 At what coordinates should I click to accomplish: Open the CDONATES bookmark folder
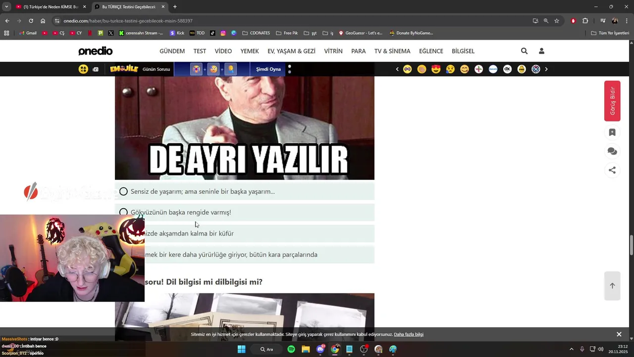point(255,33)
